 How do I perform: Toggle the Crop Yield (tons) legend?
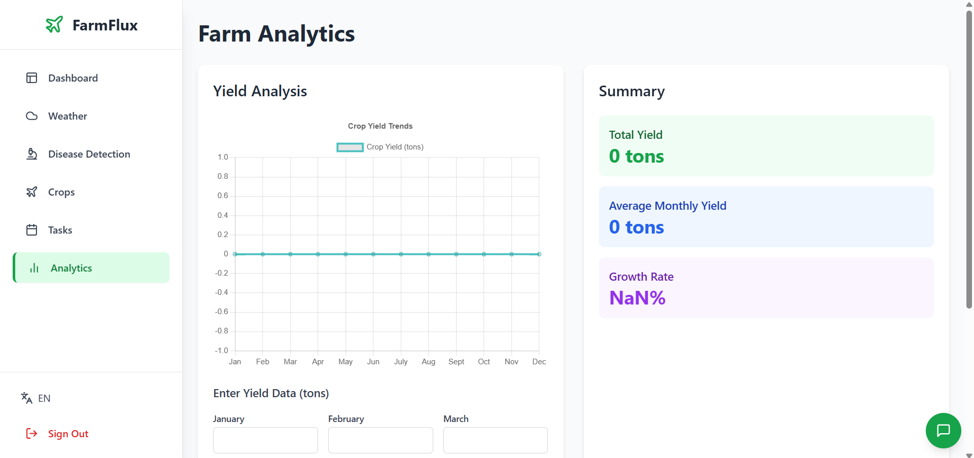pyautogui.click(x=380, y=147)
